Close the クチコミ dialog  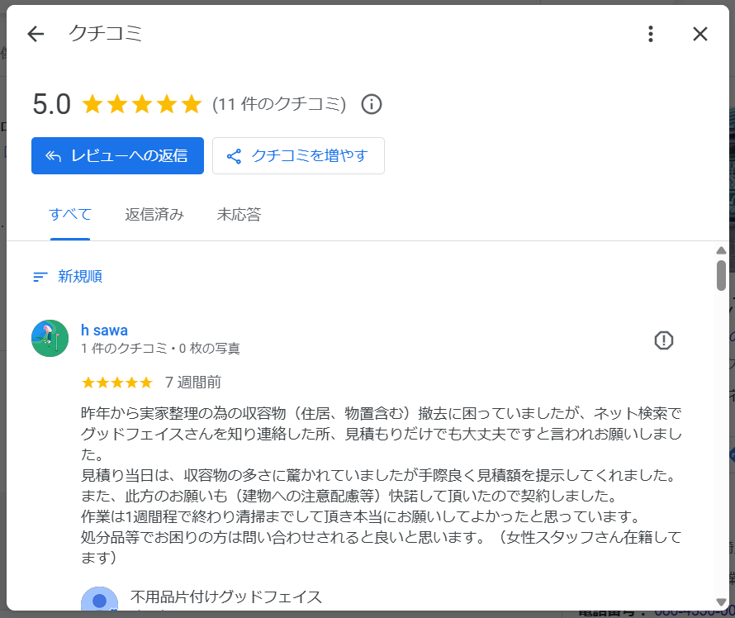(700, 34)
